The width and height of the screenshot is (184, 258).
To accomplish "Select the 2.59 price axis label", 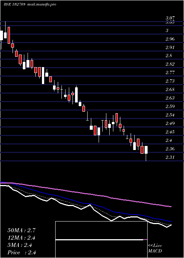I will tap(170, 107).
